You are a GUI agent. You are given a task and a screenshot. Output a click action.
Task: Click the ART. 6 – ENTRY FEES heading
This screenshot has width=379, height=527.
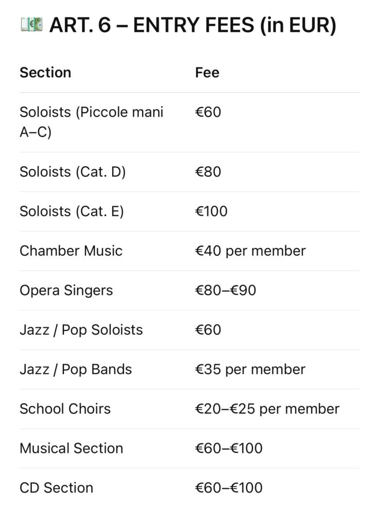[193, 25]
